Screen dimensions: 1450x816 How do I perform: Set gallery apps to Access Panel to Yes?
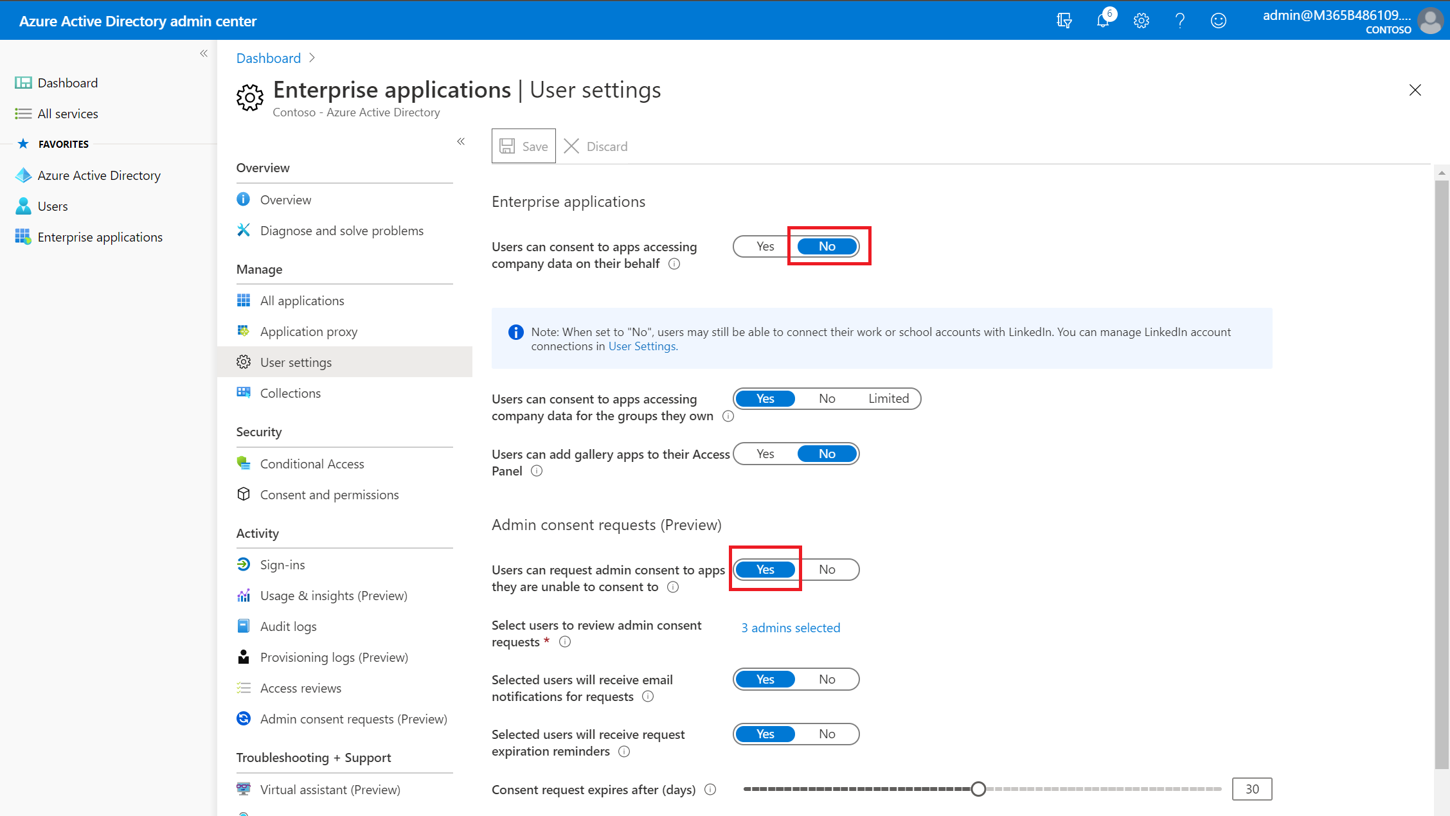tap(765, 454)
